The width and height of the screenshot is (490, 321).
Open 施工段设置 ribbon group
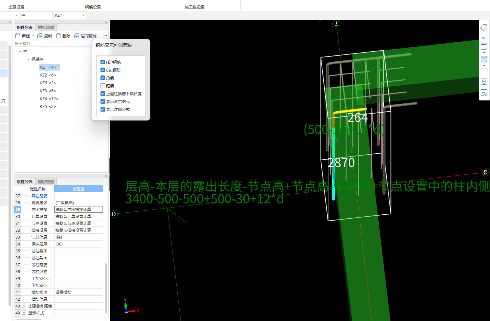195,7
